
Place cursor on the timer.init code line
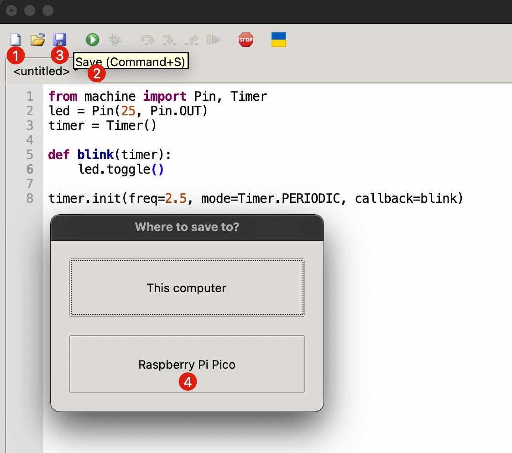(256, 199)
